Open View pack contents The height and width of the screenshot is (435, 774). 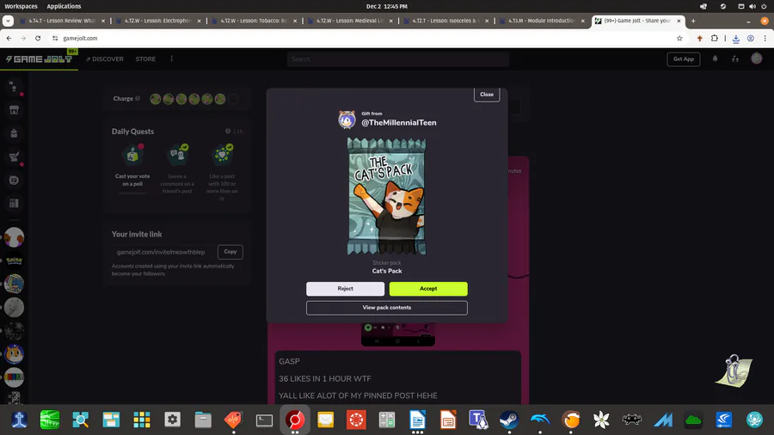(386, 308)
